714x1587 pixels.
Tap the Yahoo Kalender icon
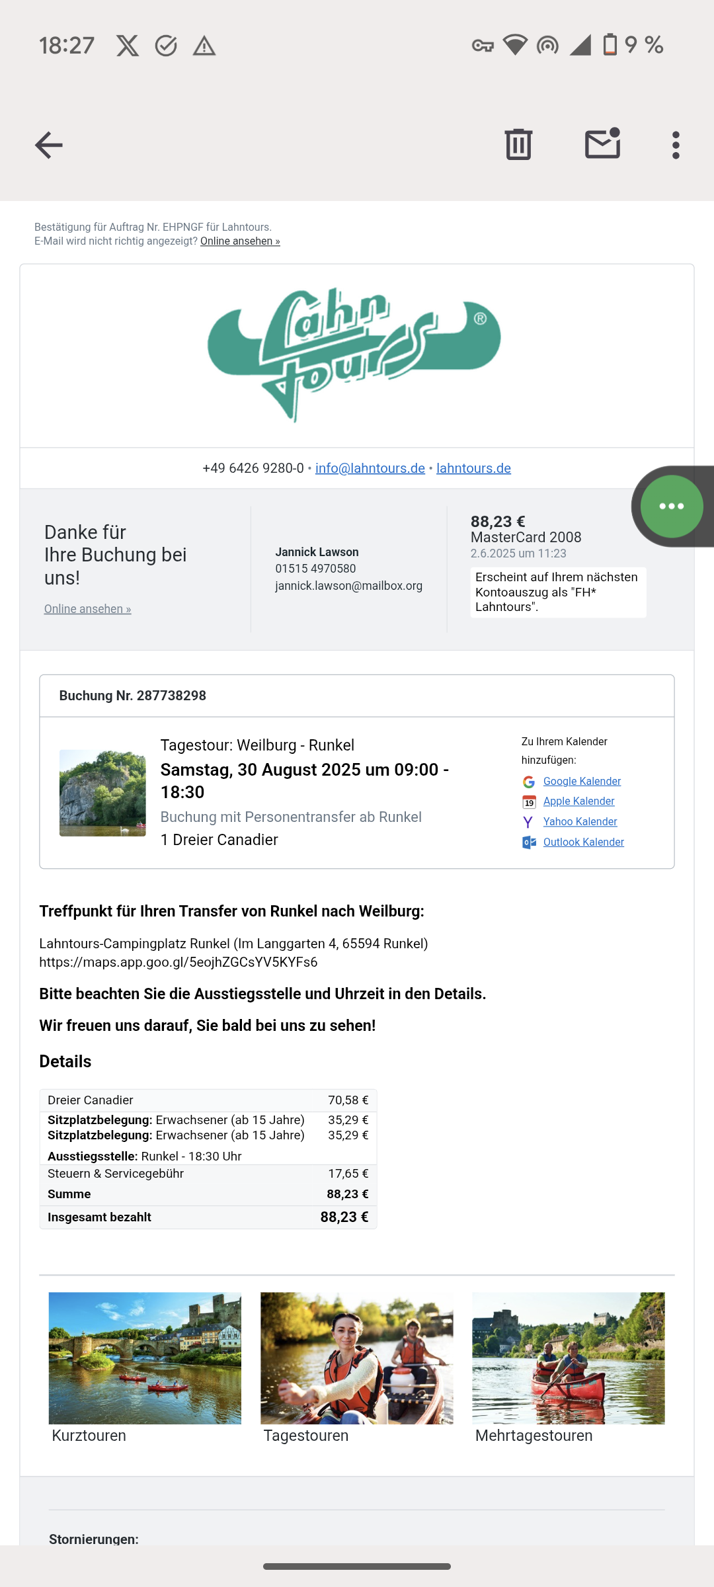click(529, 822)
